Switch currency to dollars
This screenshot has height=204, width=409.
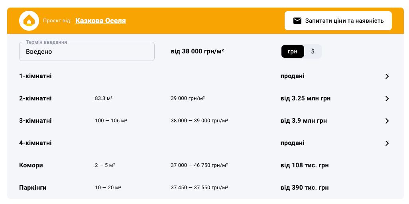tap(313, 51)
